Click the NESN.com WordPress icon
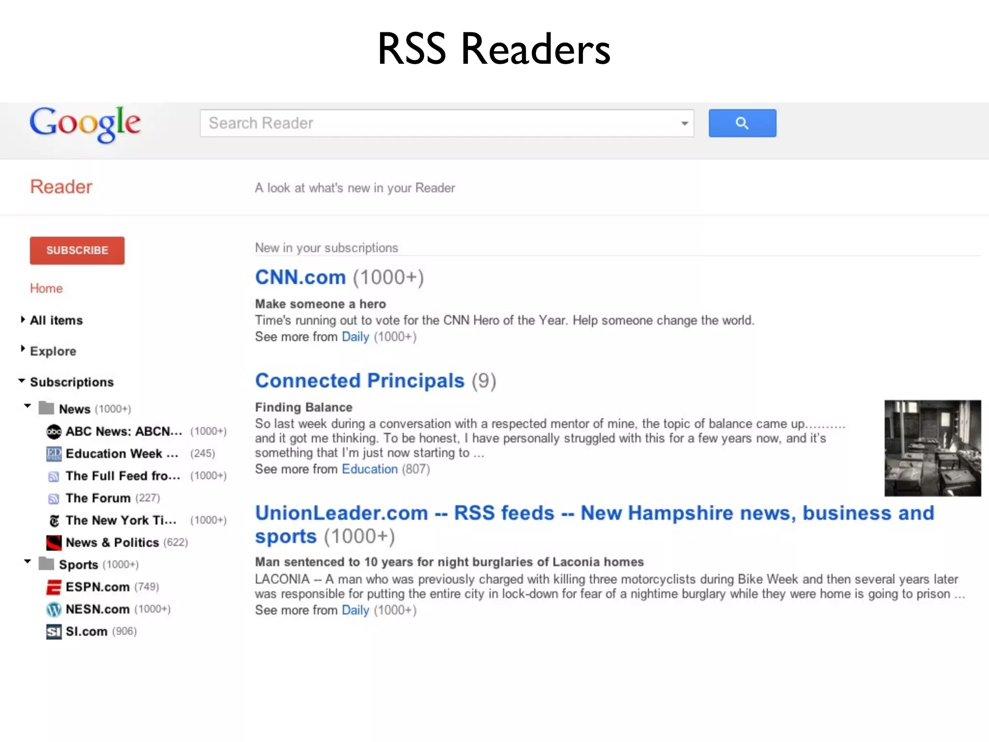989x742 pixels. [54, 610]
